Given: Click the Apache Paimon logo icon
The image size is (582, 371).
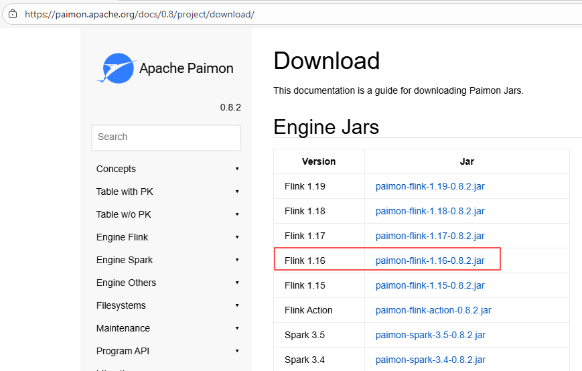Looking at the screenshot, I should tap(117, 68).
